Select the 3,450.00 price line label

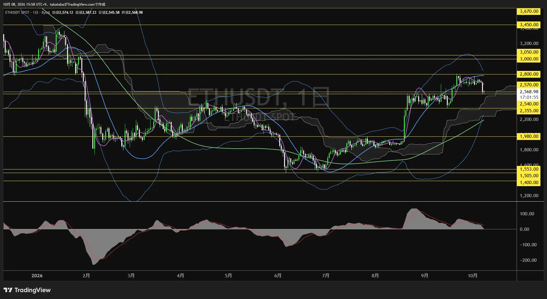point(529,25)
